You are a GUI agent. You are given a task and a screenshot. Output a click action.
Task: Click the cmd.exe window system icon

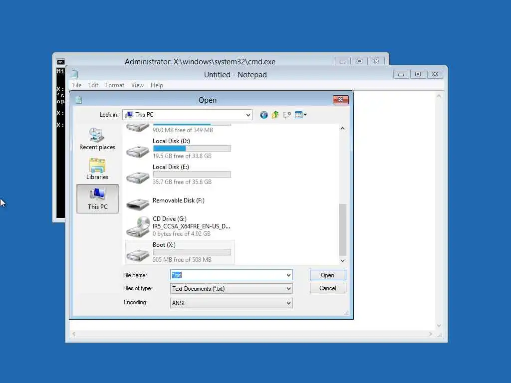[x=60, y=61]
